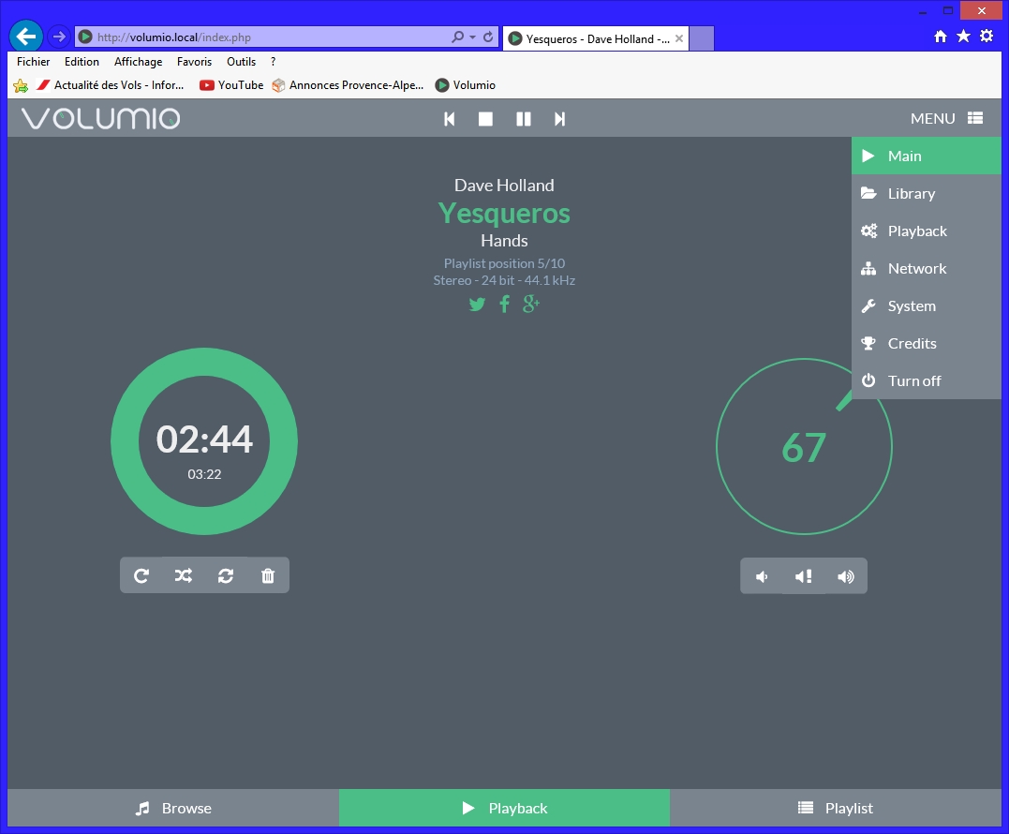Go back with browser back arrow
1009x834 pixels.
(x=25, y=36)
